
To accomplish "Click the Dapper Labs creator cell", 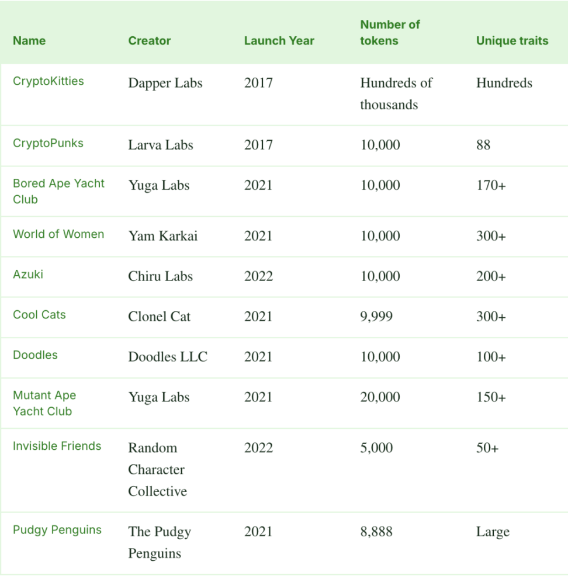I will click(x=165, y=83).
